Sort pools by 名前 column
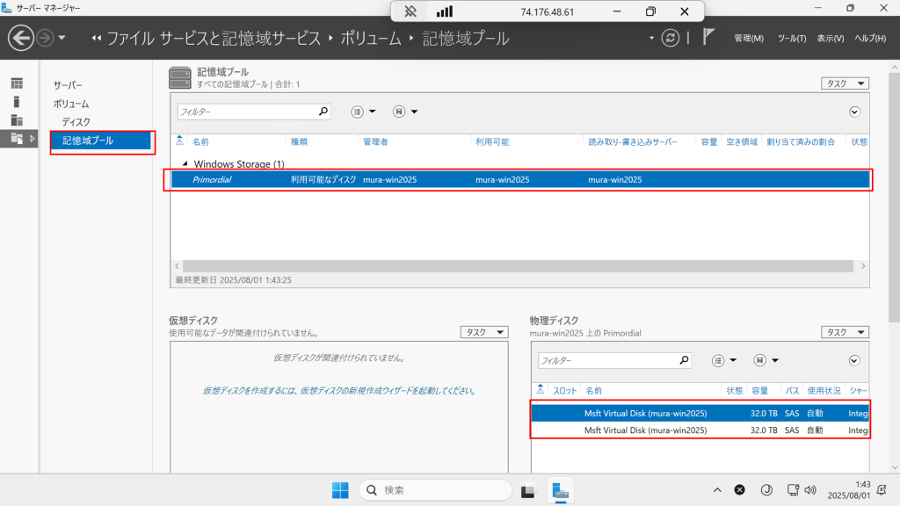The width and height of the screenshot is (900, 506). click(200, 141)
